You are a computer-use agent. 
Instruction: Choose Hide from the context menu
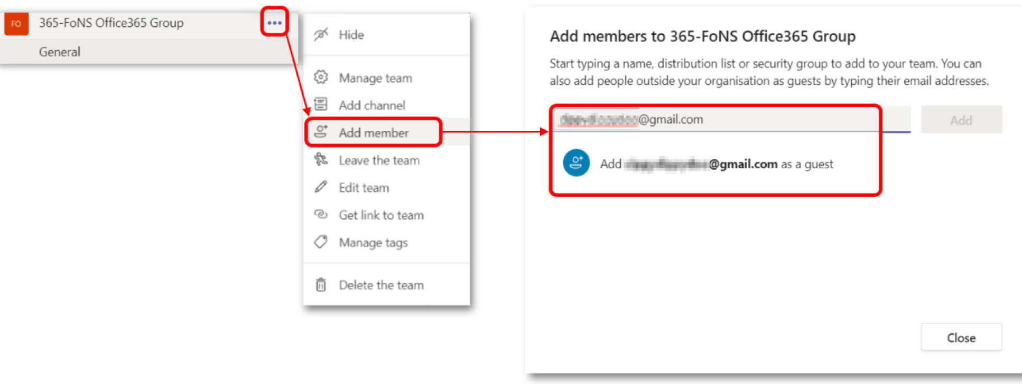351,35
